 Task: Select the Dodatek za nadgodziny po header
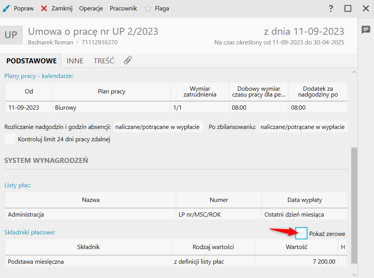[x=318, y=92]
